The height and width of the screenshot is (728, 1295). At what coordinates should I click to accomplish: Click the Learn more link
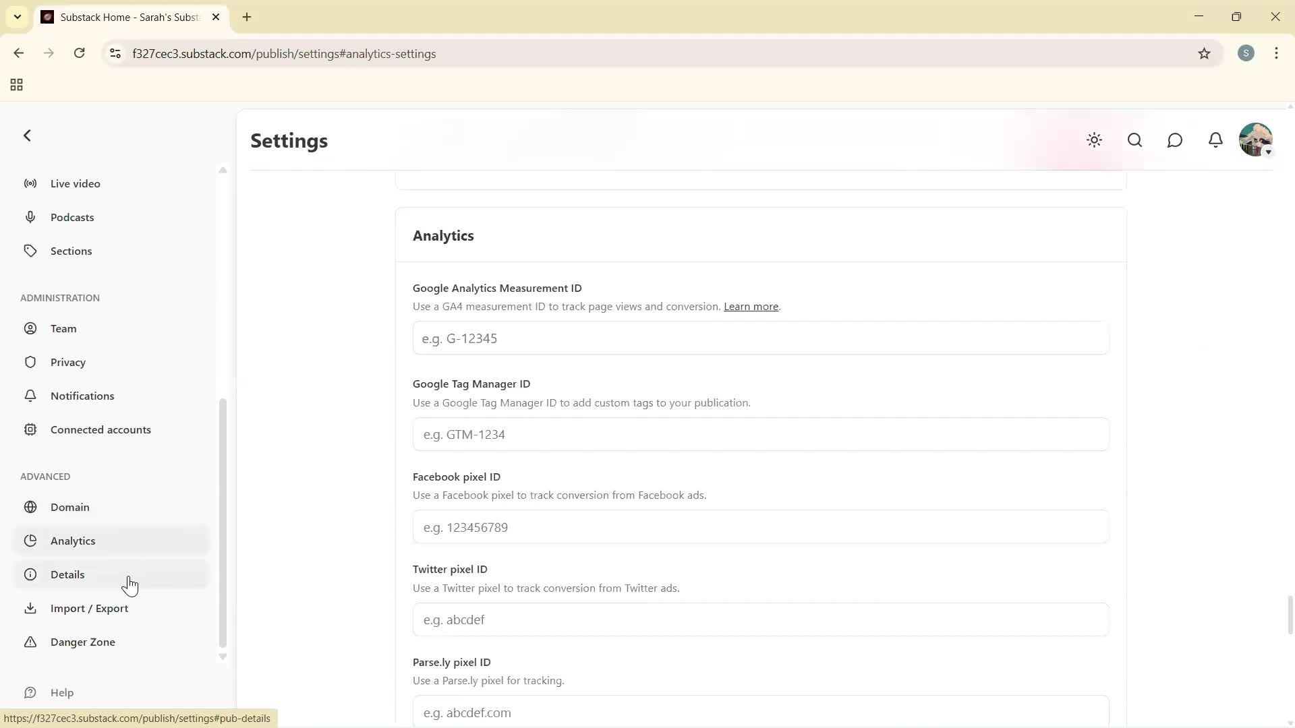pyautogui.click(x=751, y=306)
